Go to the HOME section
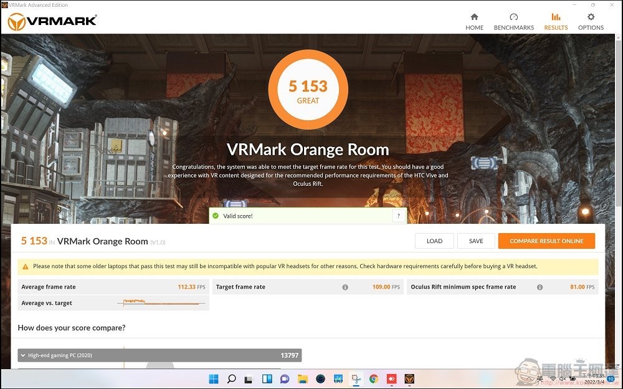 tap(474, 21)
